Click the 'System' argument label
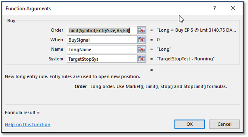 56,59
